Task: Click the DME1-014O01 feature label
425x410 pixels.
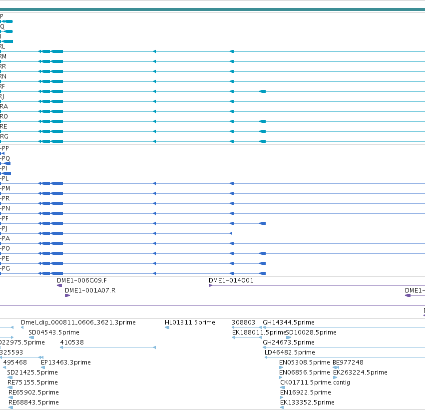Action: (x=231, y=280)
